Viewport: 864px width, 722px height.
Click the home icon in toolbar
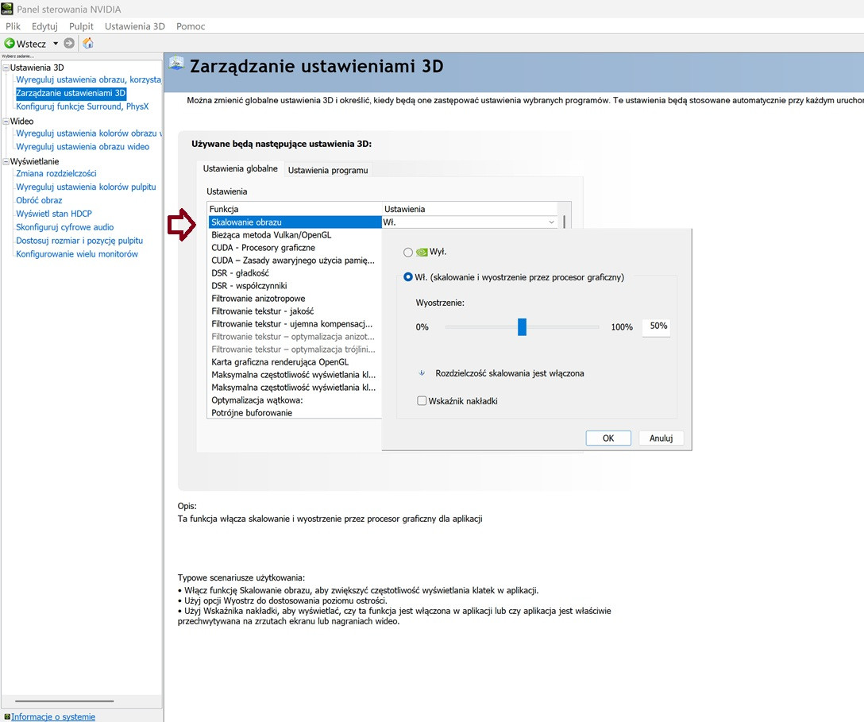pos(87,43)
